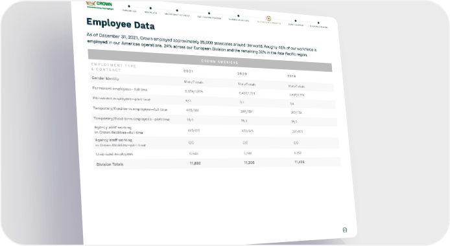450x246 pixels.
Task: Click the 2021 column heading
Action: 188,71
